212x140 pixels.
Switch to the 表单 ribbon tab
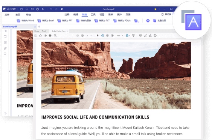click(x=110, y=15)
